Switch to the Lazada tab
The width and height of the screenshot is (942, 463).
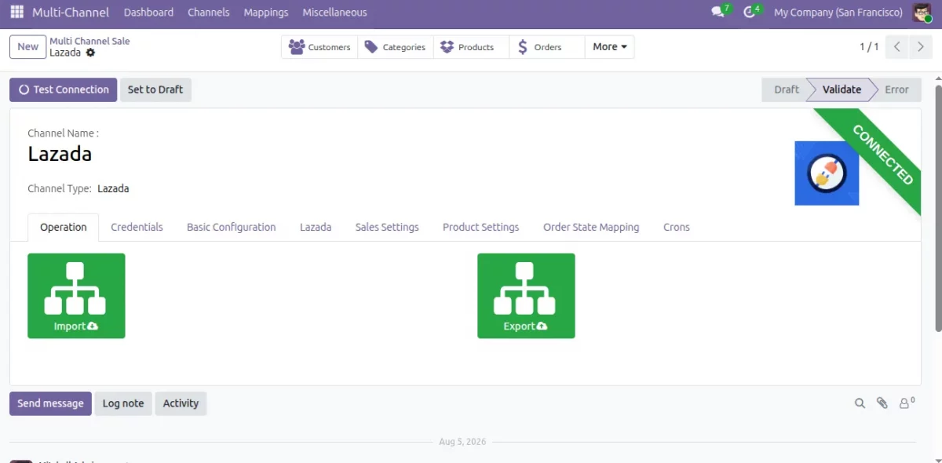(316, 227)
